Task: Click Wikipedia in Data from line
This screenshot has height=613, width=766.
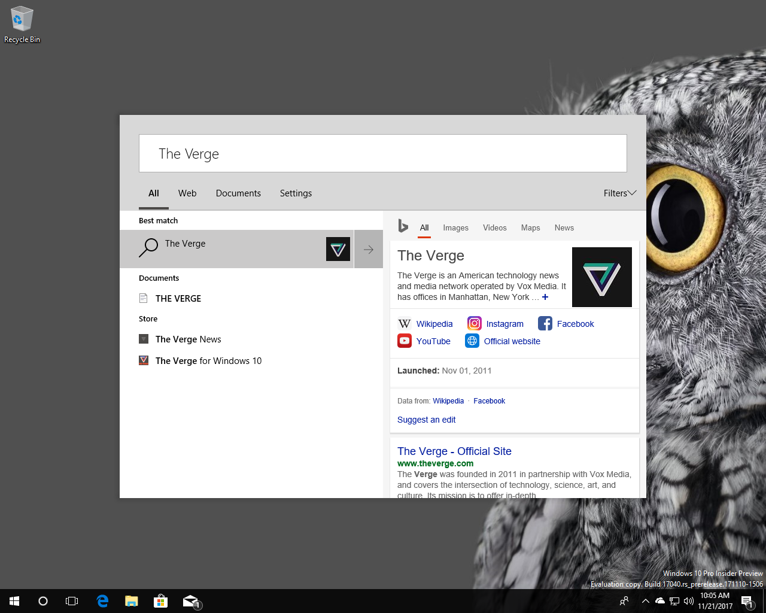Action: coord(448,401)
